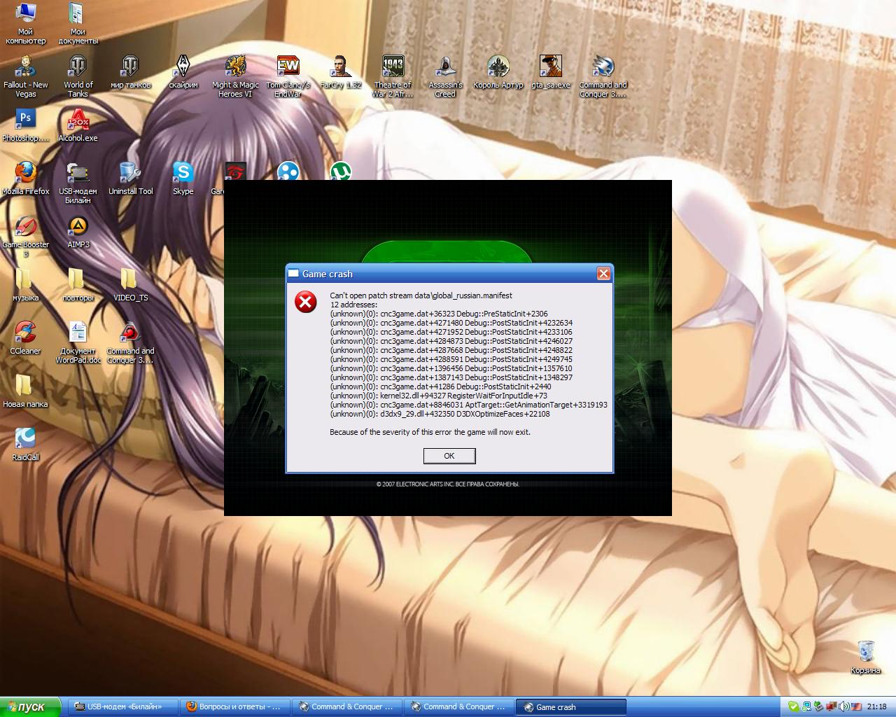
Task: Switch to Вопросы и ответы Firefox taskbar button
Action: point(234,707)
